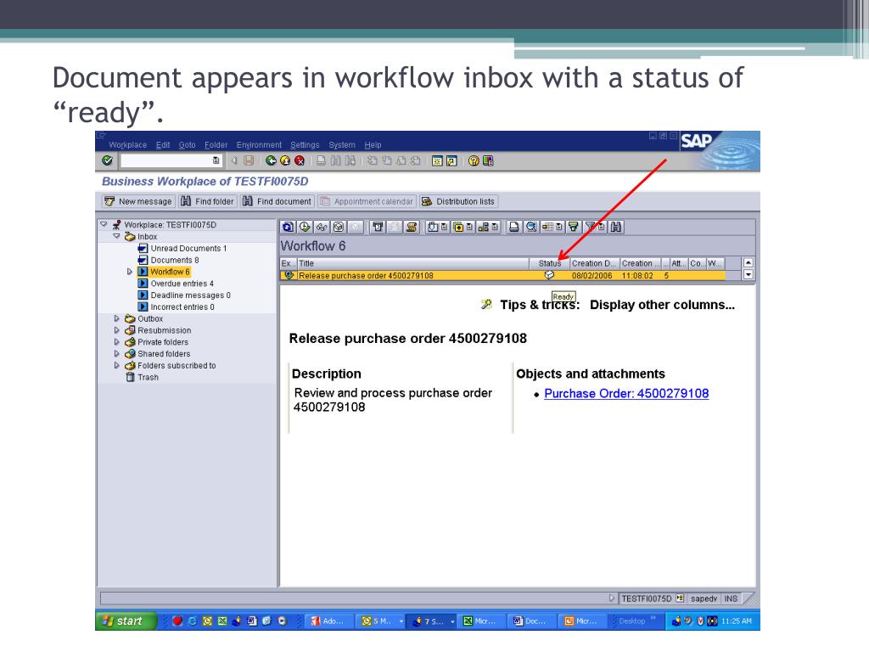Image resolution: width=869 pixels, height=652 pixels.
Task: Open the Workplace menu
Action: [x=127, y=144]
